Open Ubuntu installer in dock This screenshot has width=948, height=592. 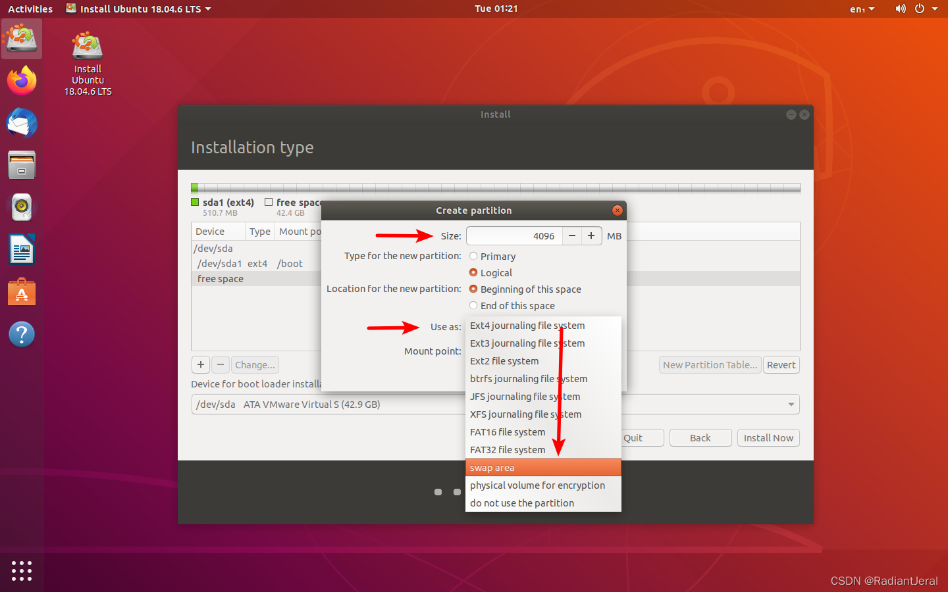(22, 39)
